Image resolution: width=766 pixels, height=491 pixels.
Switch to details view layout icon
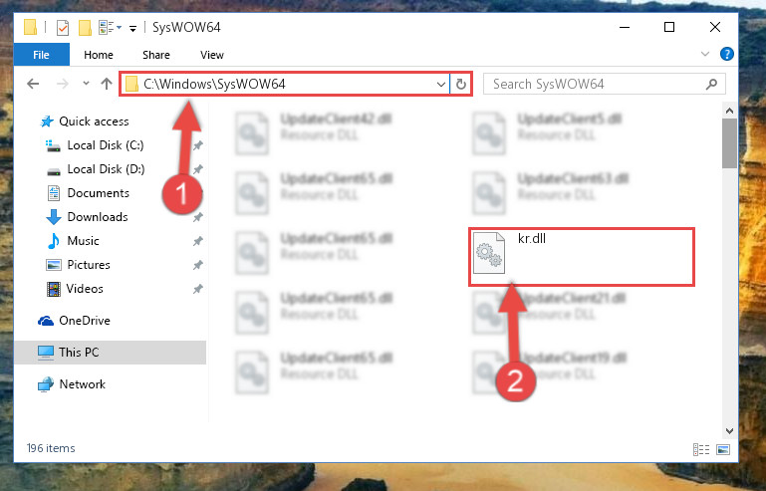pos(701,449)
